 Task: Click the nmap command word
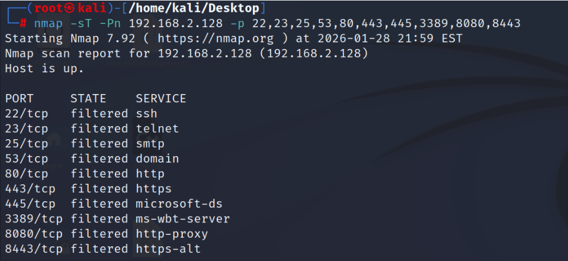coord(48,23)
